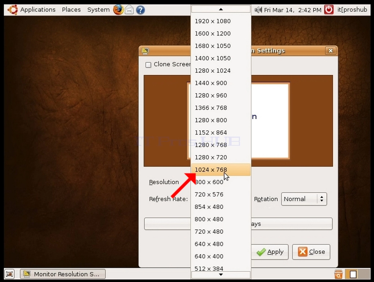Open the Rotation Normal dropdown

(x=304, y=199)
